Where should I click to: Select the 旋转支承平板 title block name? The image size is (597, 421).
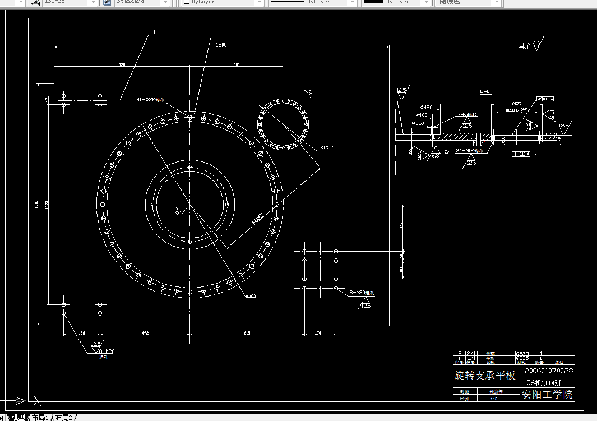pyautogui.click(x=485, y=376)
